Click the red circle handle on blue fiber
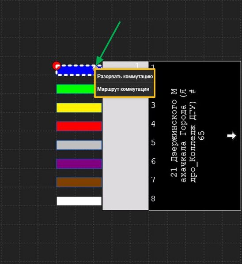This screenshot has height=264, width=242. coord(56,66)
